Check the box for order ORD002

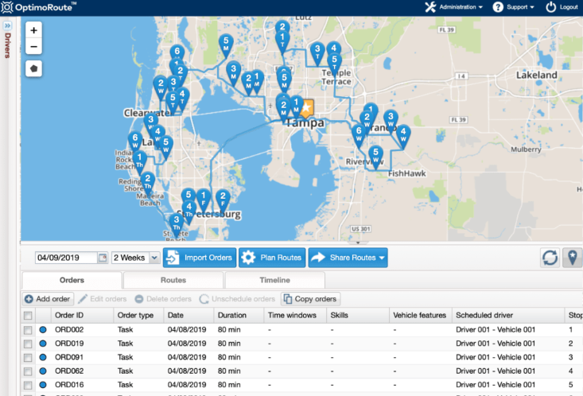click(28, 330)
